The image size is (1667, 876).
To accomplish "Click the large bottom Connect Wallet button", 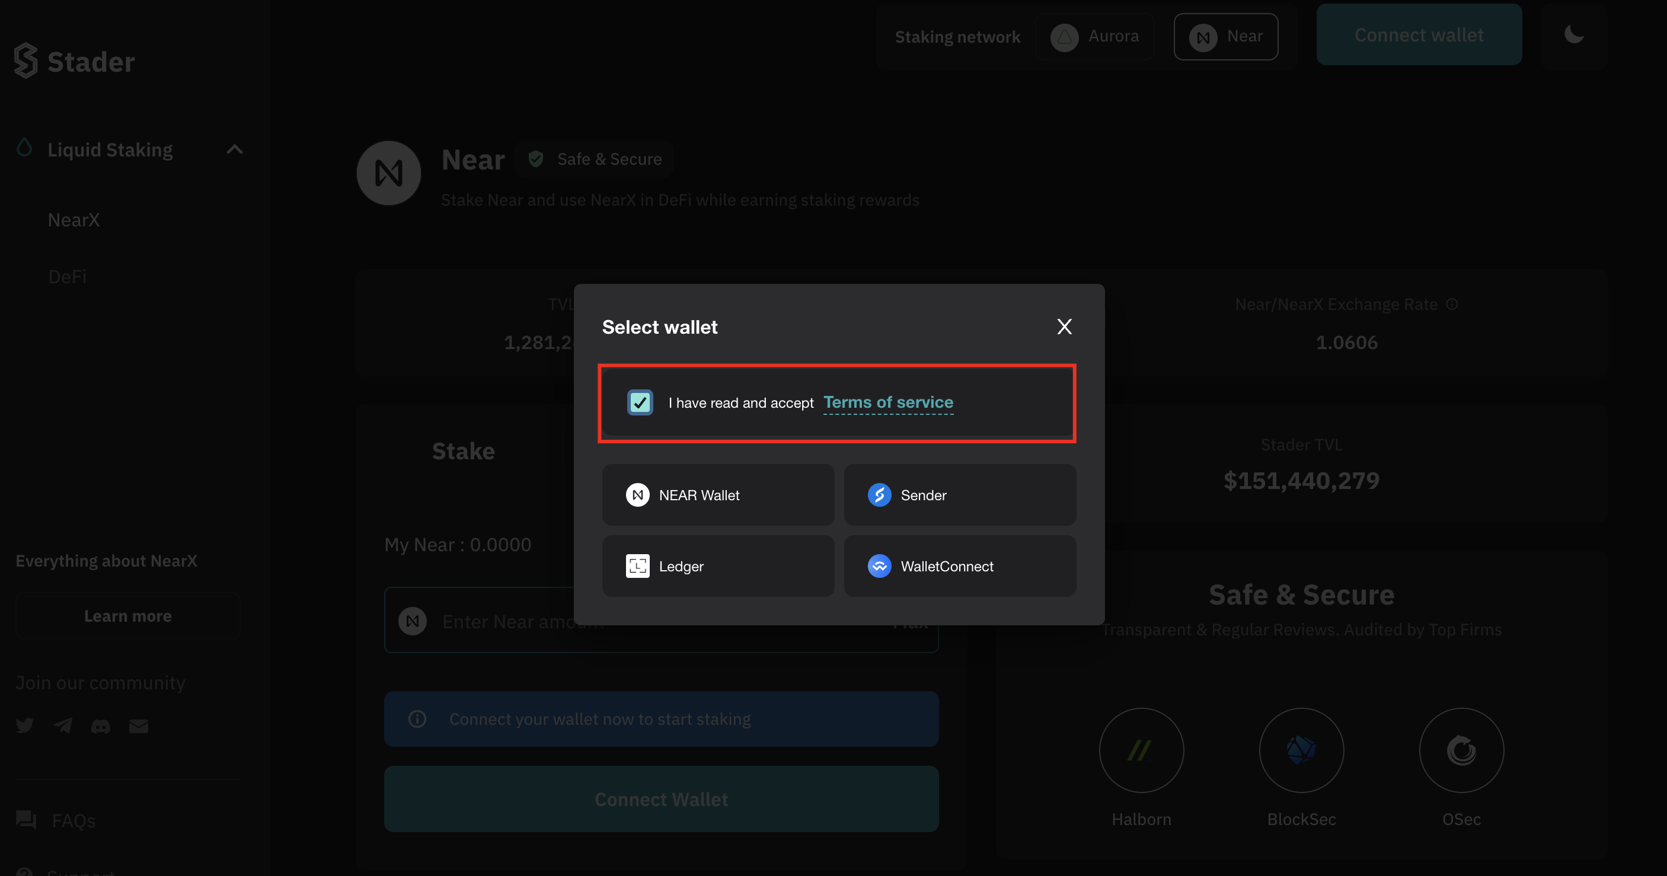I will tap(661, 799).
